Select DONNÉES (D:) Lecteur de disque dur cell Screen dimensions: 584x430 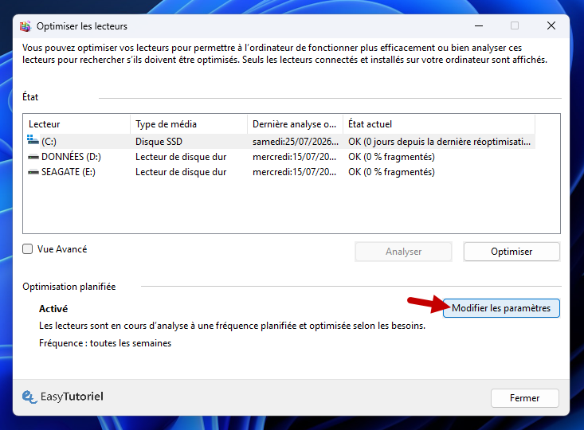click(181, 157)
